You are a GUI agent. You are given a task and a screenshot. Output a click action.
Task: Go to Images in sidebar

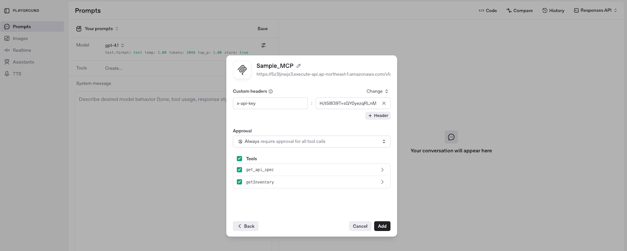pyautogui.click(x=20, y=39)
